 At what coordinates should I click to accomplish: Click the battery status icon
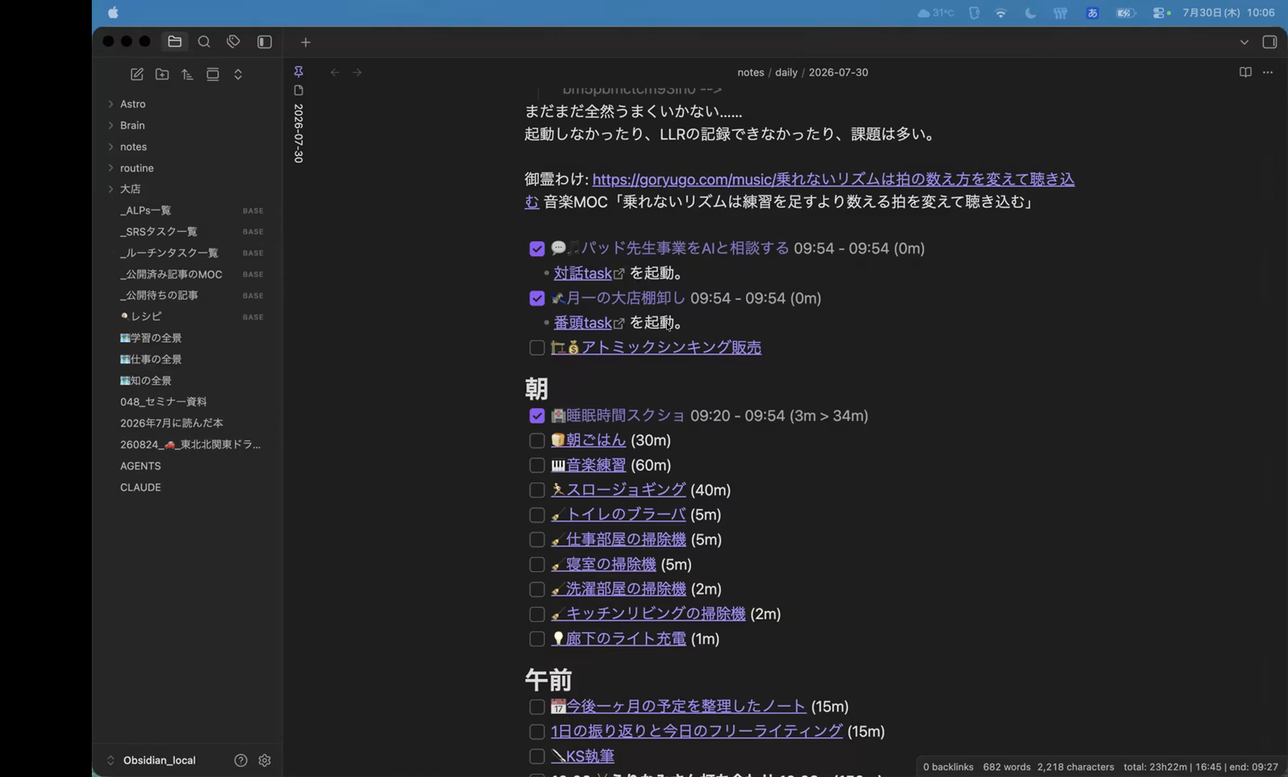click(1125, 13)
